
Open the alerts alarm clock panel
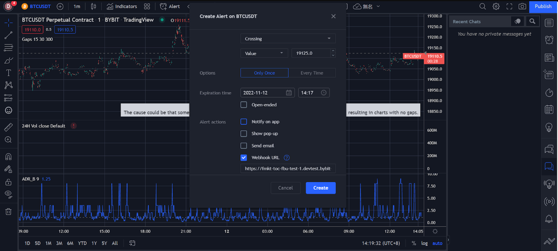pos(549,40)
